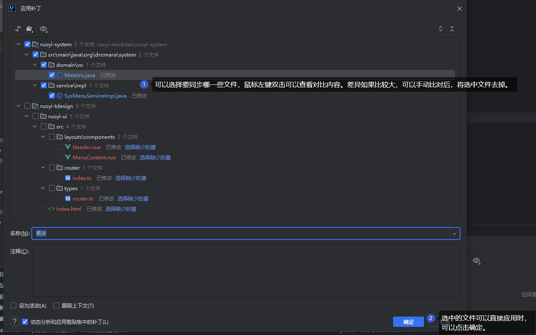Collapse the ruoyi-system tree node

(18, 44)
